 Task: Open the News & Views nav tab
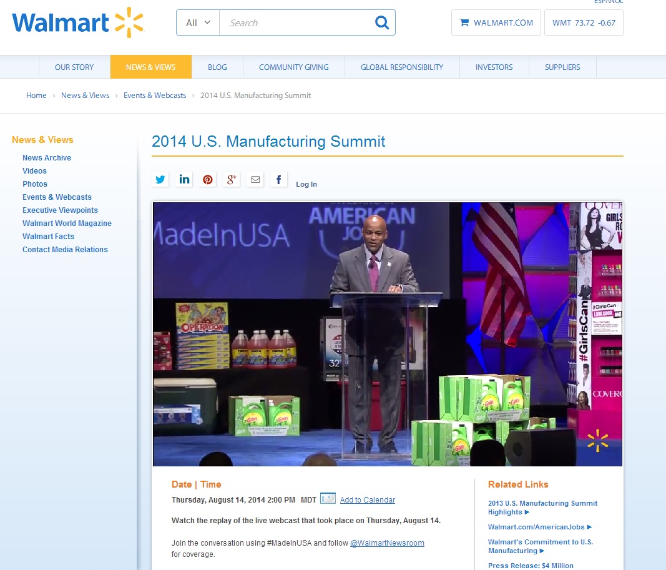[x=151, y=67]
